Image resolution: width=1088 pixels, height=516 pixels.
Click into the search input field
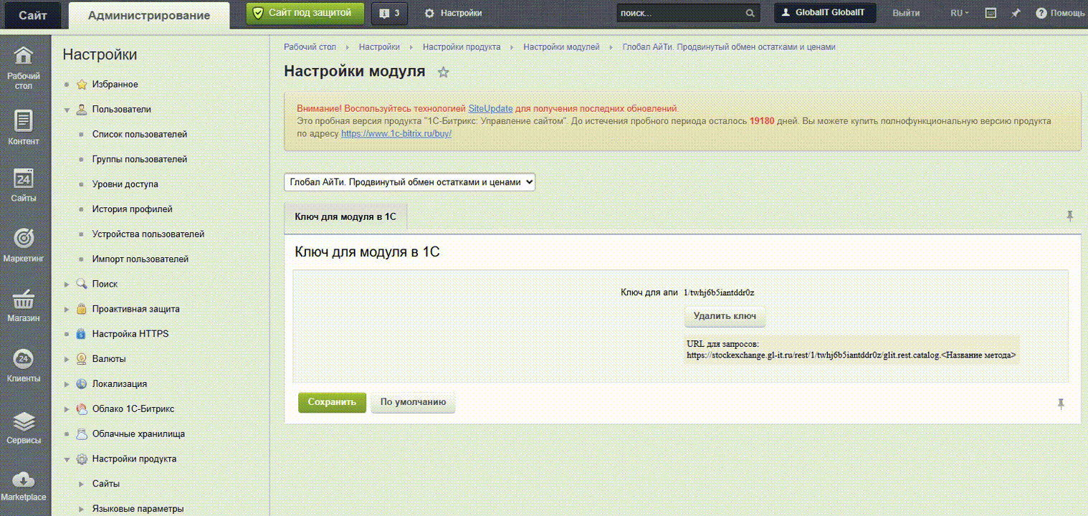(x=681, y=14)
